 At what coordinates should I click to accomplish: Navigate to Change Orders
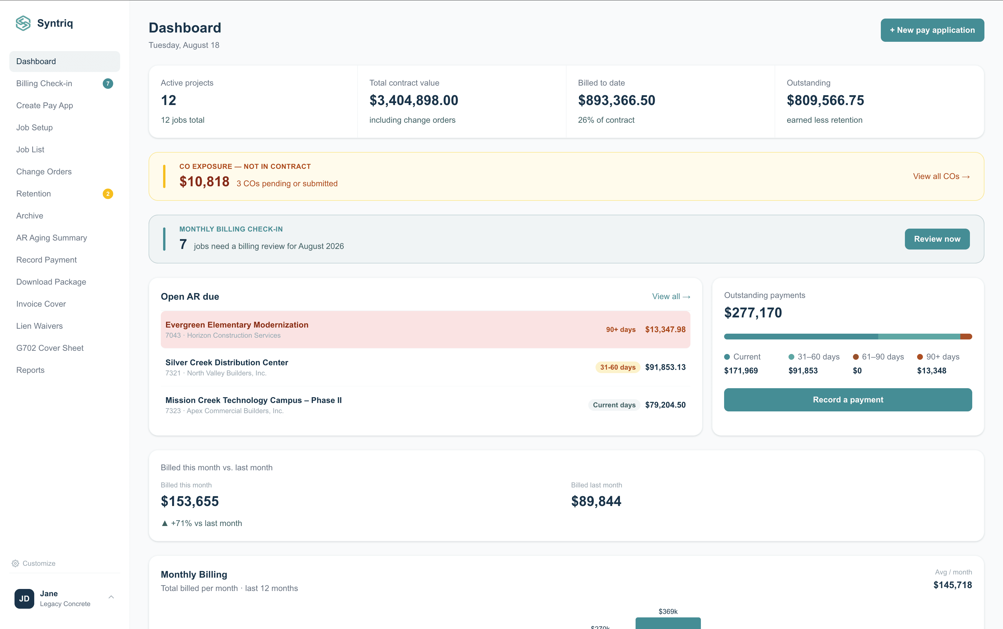[x=64, y=172]
